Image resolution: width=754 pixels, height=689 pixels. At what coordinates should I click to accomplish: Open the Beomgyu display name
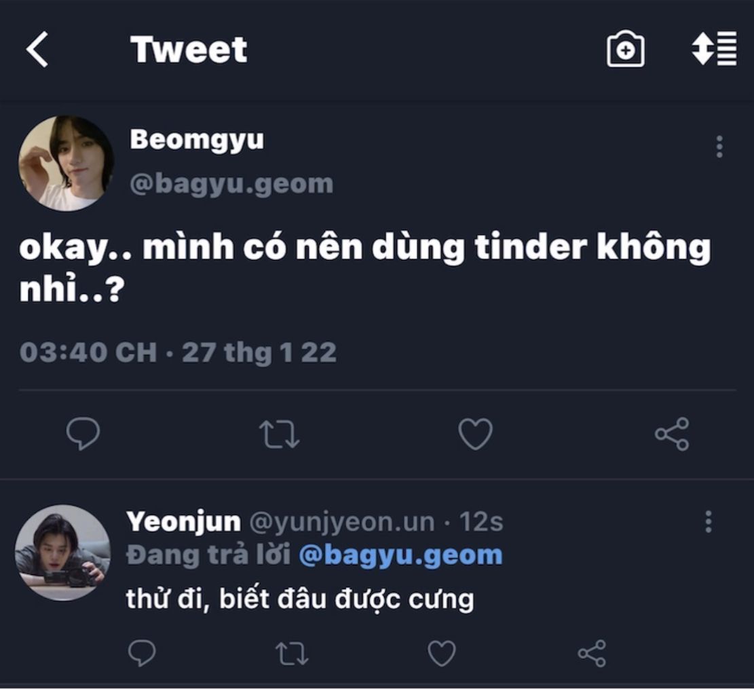[196, 140]
